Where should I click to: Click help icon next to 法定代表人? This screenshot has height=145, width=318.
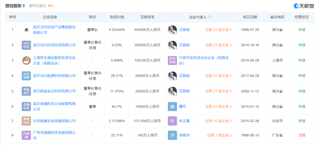[x=210, y=17]
